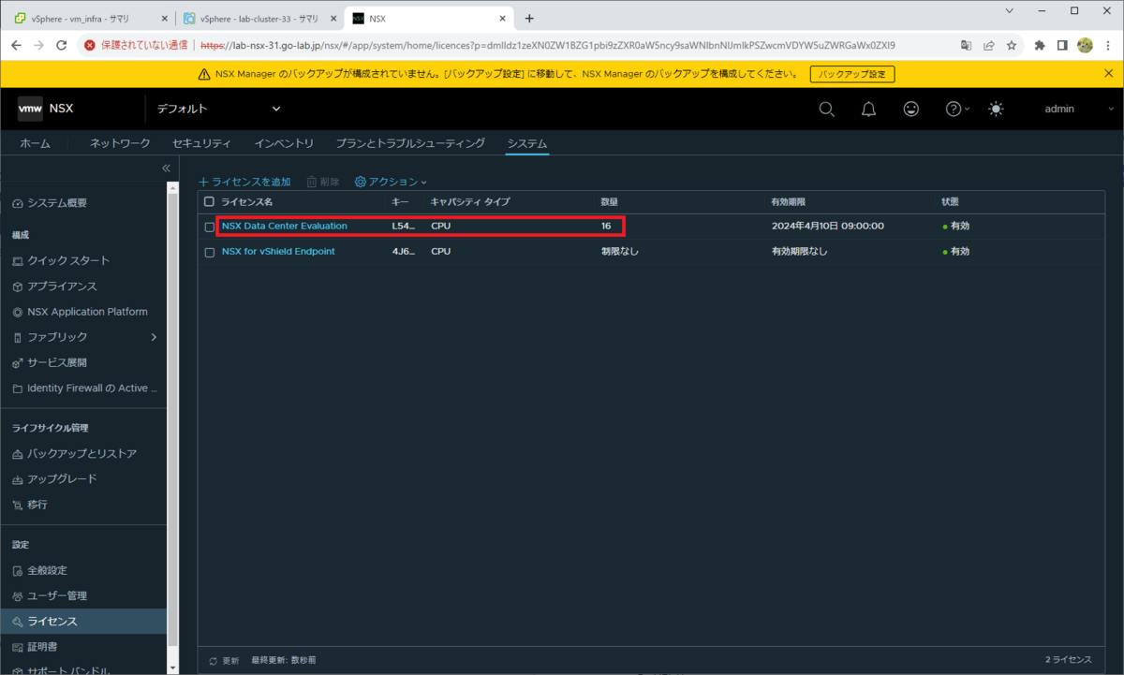Collapse the left sidebar with double-chevron
Screen dimensions: 1124x675
tap(166, 169)
